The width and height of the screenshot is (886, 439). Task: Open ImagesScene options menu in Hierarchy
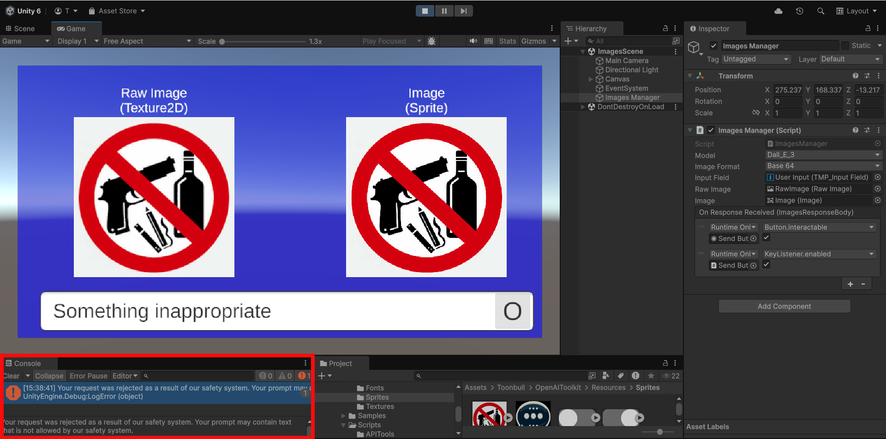[676, 52]
